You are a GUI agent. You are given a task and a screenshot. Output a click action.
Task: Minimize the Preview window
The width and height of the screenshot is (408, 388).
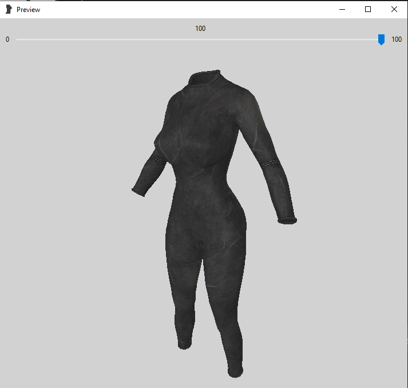[342, 9]
